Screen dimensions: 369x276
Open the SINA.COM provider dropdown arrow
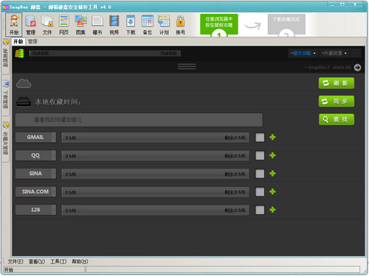(54, 191)
